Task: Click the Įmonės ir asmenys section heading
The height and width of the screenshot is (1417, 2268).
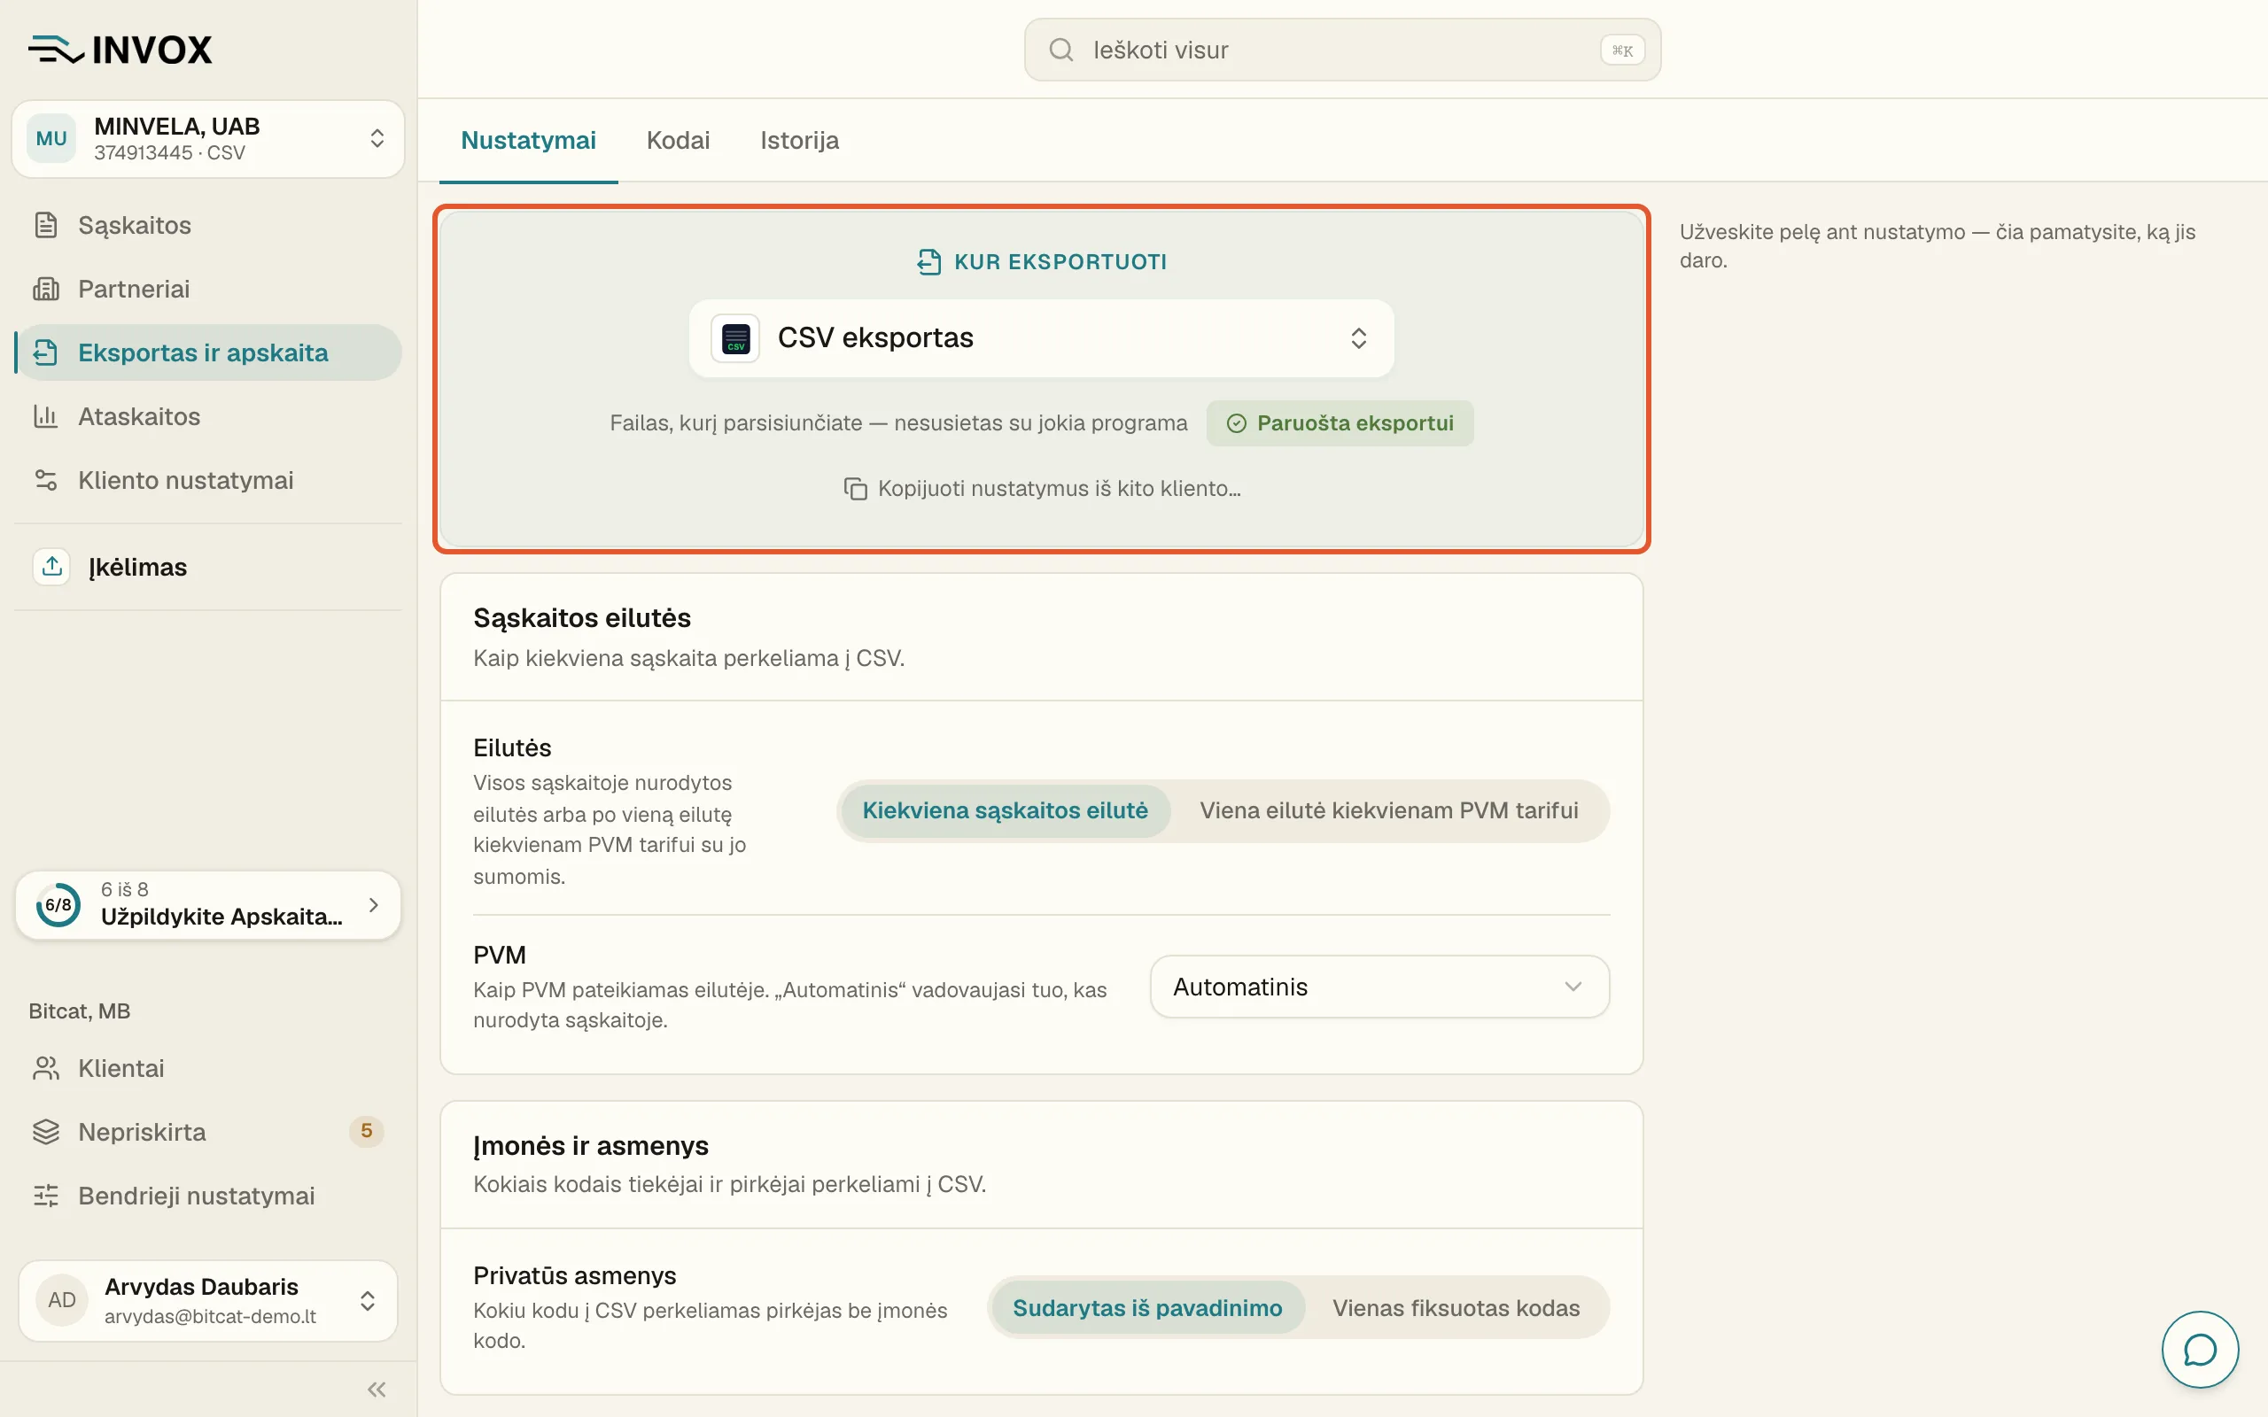Action: tap(590, 1145)
